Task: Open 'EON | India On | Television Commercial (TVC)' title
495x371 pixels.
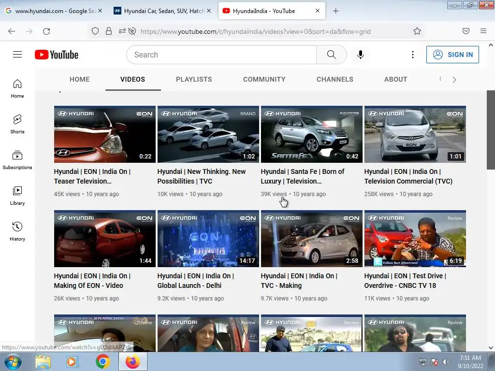Action: [x=408, y=176]
